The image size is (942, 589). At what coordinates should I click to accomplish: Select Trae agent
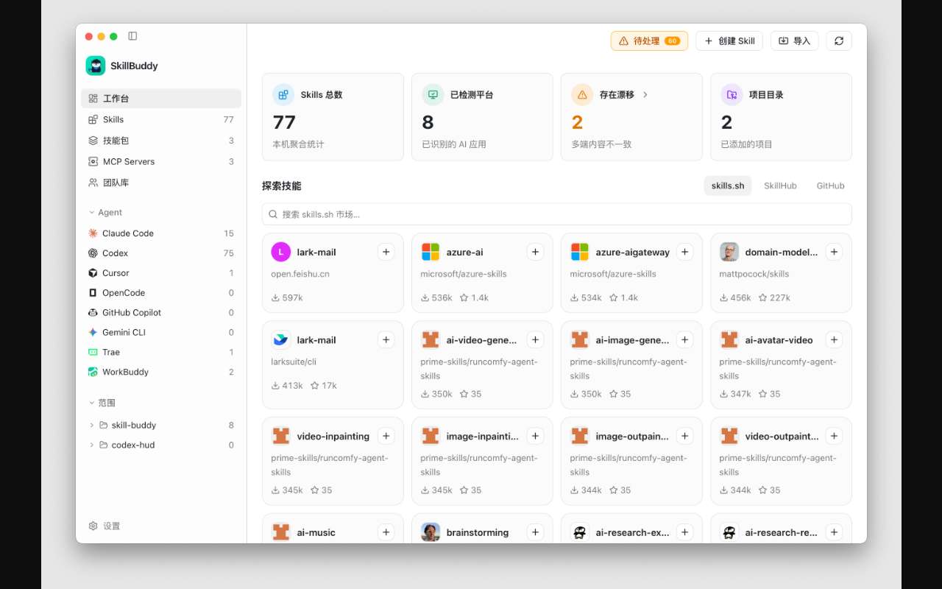161,353
